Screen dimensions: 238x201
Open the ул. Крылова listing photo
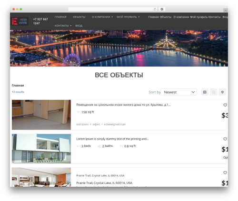[41, 115]
